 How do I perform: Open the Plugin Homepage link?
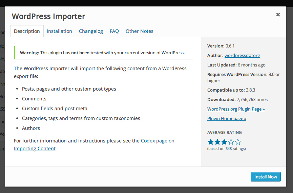227,118
